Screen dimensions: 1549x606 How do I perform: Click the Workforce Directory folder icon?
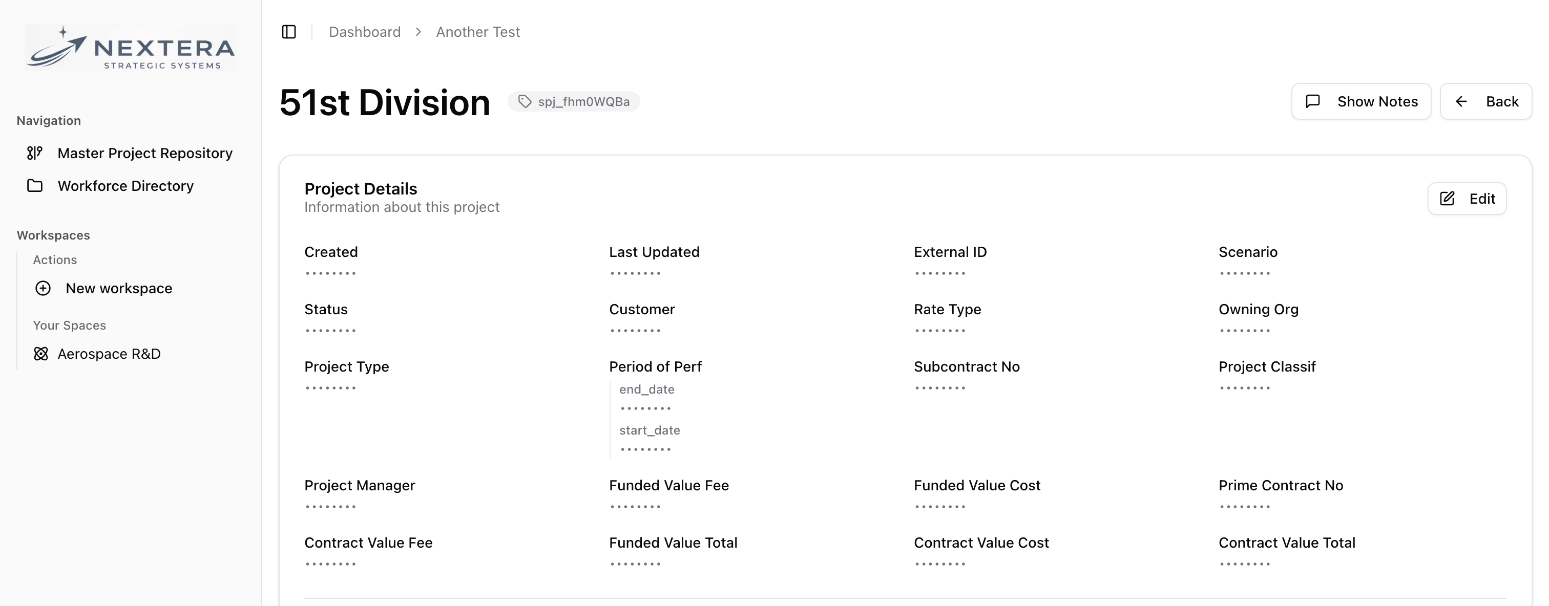point(35,186)
